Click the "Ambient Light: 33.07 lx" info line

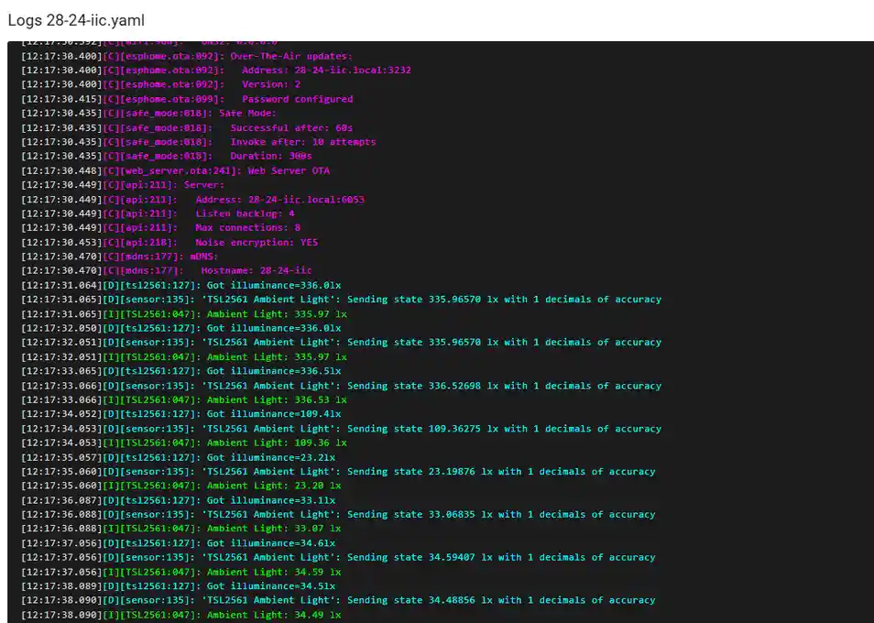(x=273, y=529)
